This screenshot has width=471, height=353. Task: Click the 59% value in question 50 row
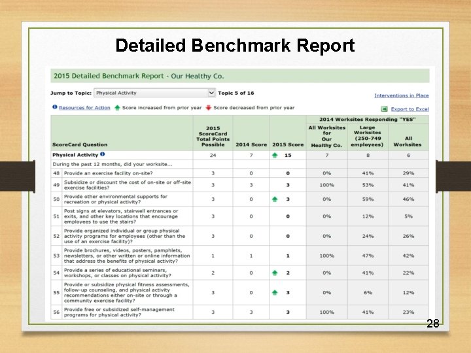pyautogui.click(x=368, y=199)
